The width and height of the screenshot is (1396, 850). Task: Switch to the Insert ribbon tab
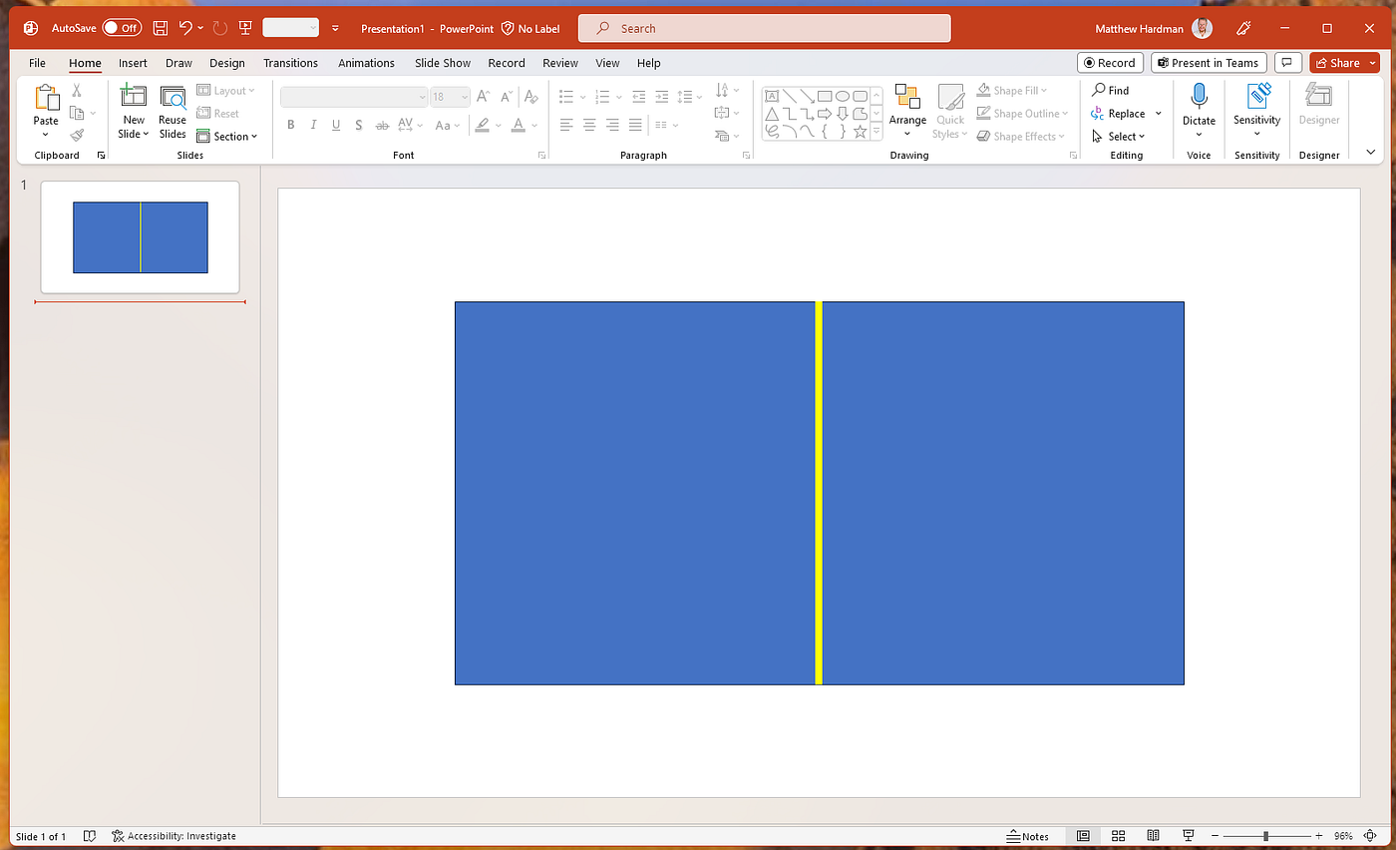pyautogui.click(x=133, y=63)
